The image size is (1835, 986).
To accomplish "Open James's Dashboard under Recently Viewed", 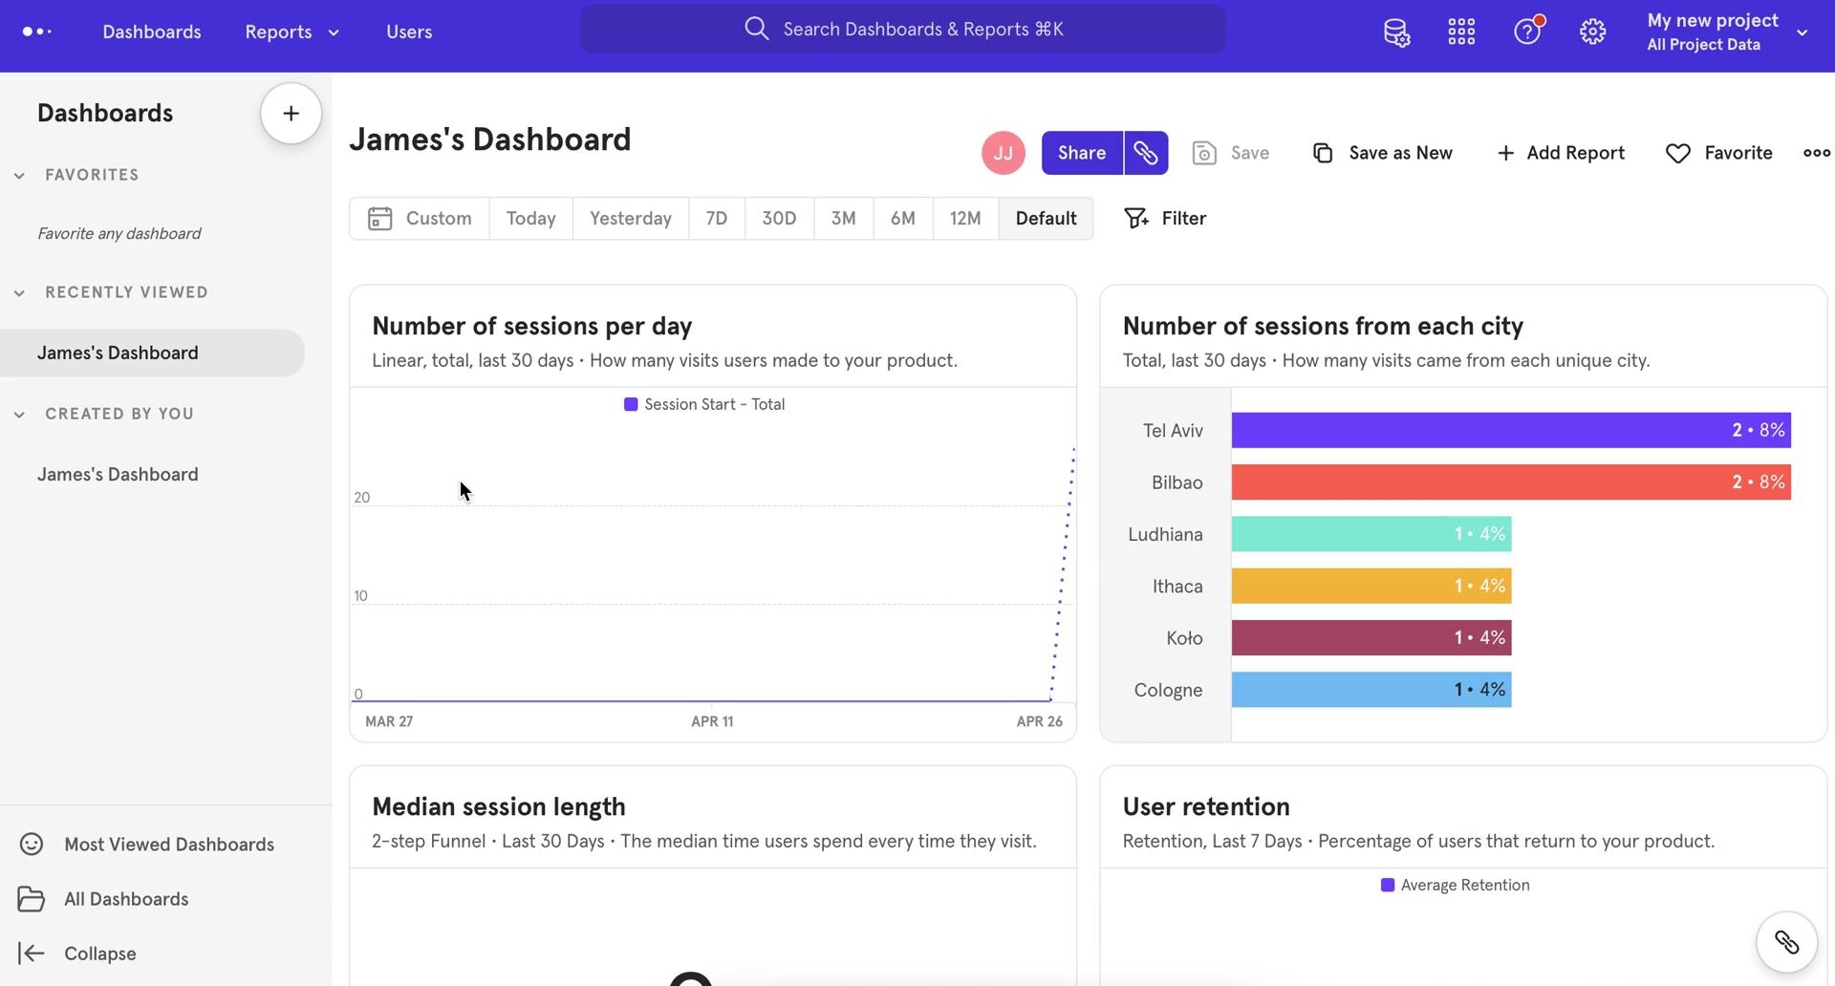I will [x=153, y=354].
